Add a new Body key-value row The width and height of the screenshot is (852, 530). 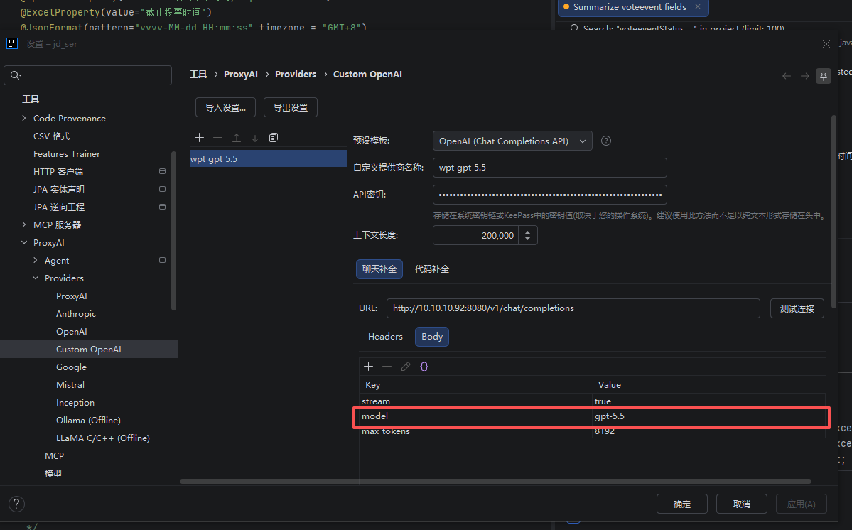coord(368,367)
